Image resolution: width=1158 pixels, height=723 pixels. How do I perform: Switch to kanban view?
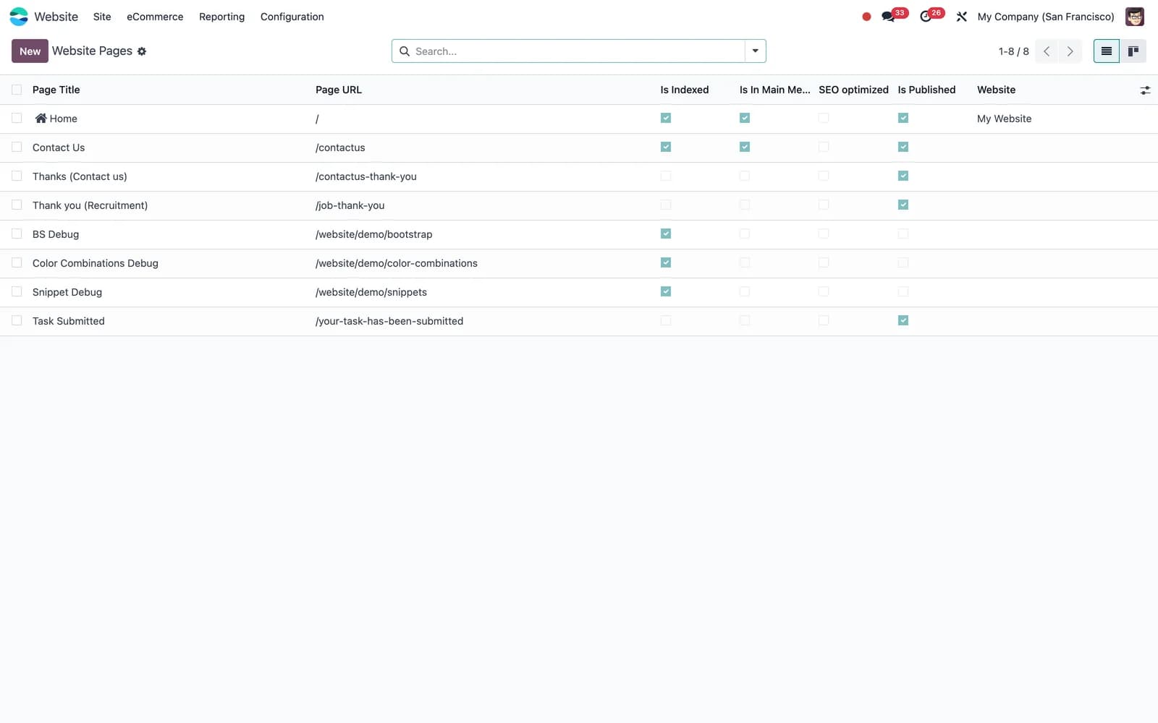[x=1133, y=51]
